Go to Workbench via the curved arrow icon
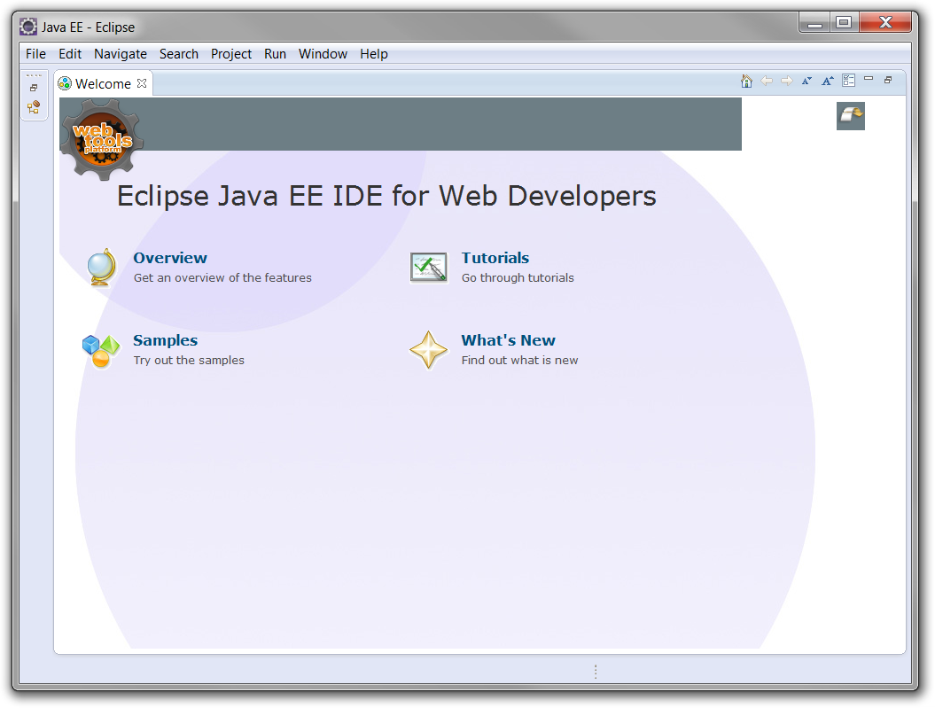 pyautogui.click(x=851, y=116)
